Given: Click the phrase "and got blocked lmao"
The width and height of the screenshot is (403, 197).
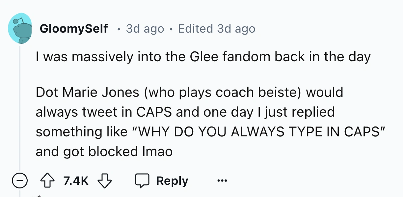Looking at the screenshot, I should 104,152.
